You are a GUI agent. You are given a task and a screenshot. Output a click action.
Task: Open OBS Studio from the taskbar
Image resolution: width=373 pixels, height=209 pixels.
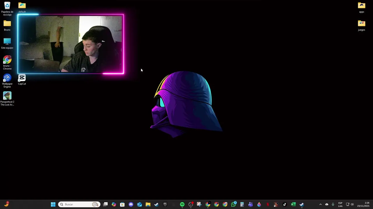(x=191, y=204)
